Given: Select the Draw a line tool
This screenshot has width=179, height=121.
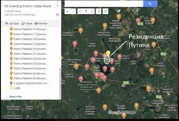Looking at the screenshot, I should point(92,11).
